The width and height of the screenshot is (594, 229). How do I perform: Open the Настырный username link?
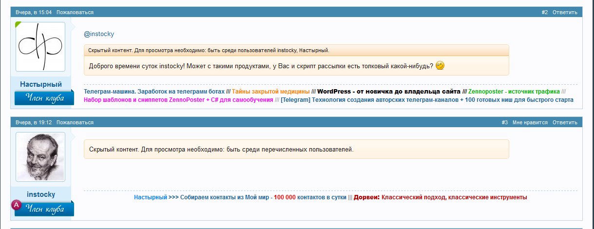click(41, 84)
